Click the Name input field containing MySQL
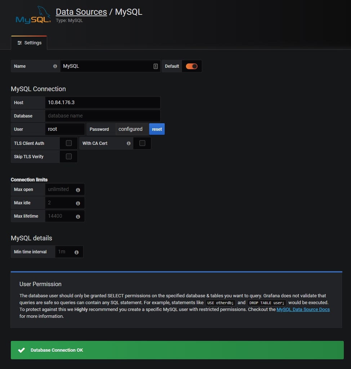The image size is (351, 369). [110, 66]
